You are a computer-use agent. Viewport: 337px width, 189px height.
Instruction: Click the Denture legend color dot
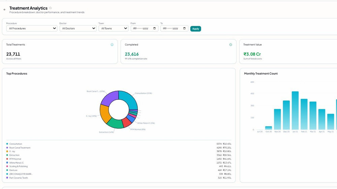(7, 170)
